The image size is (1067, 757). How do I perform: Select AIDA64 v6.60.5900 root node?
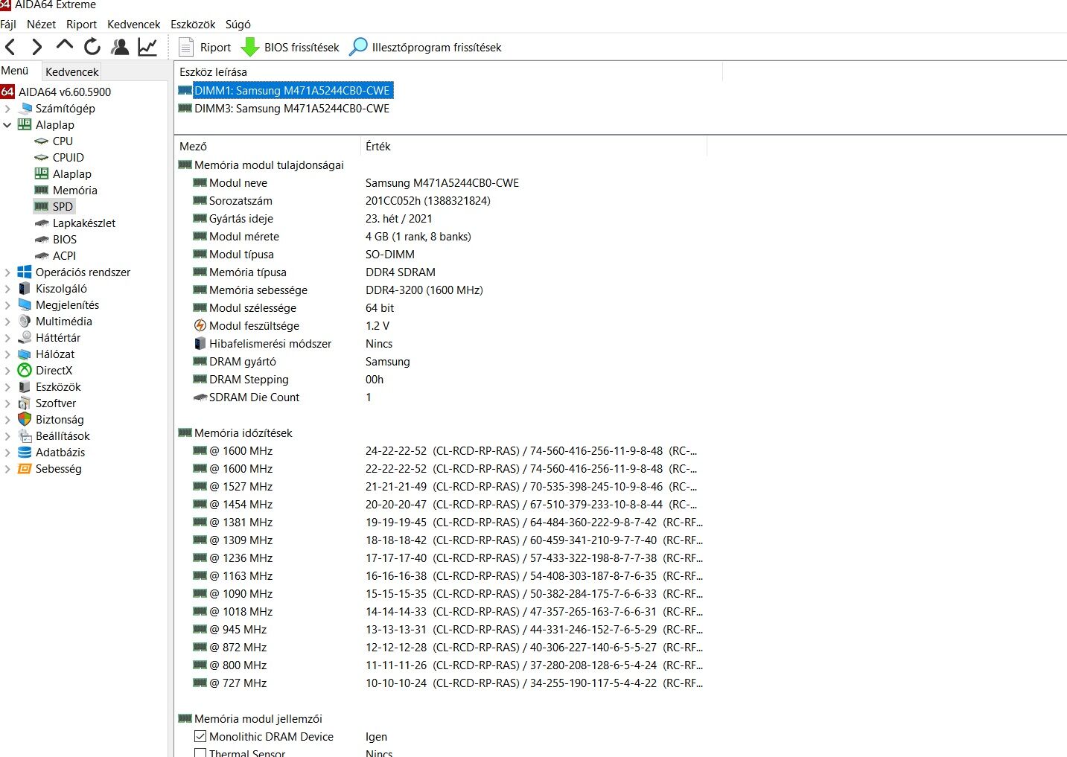(64, 92)
